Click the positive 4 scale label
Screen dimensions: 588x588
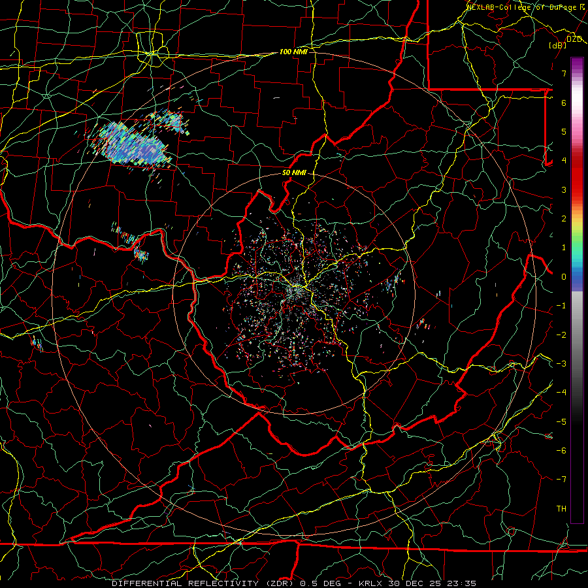[564, 161]
